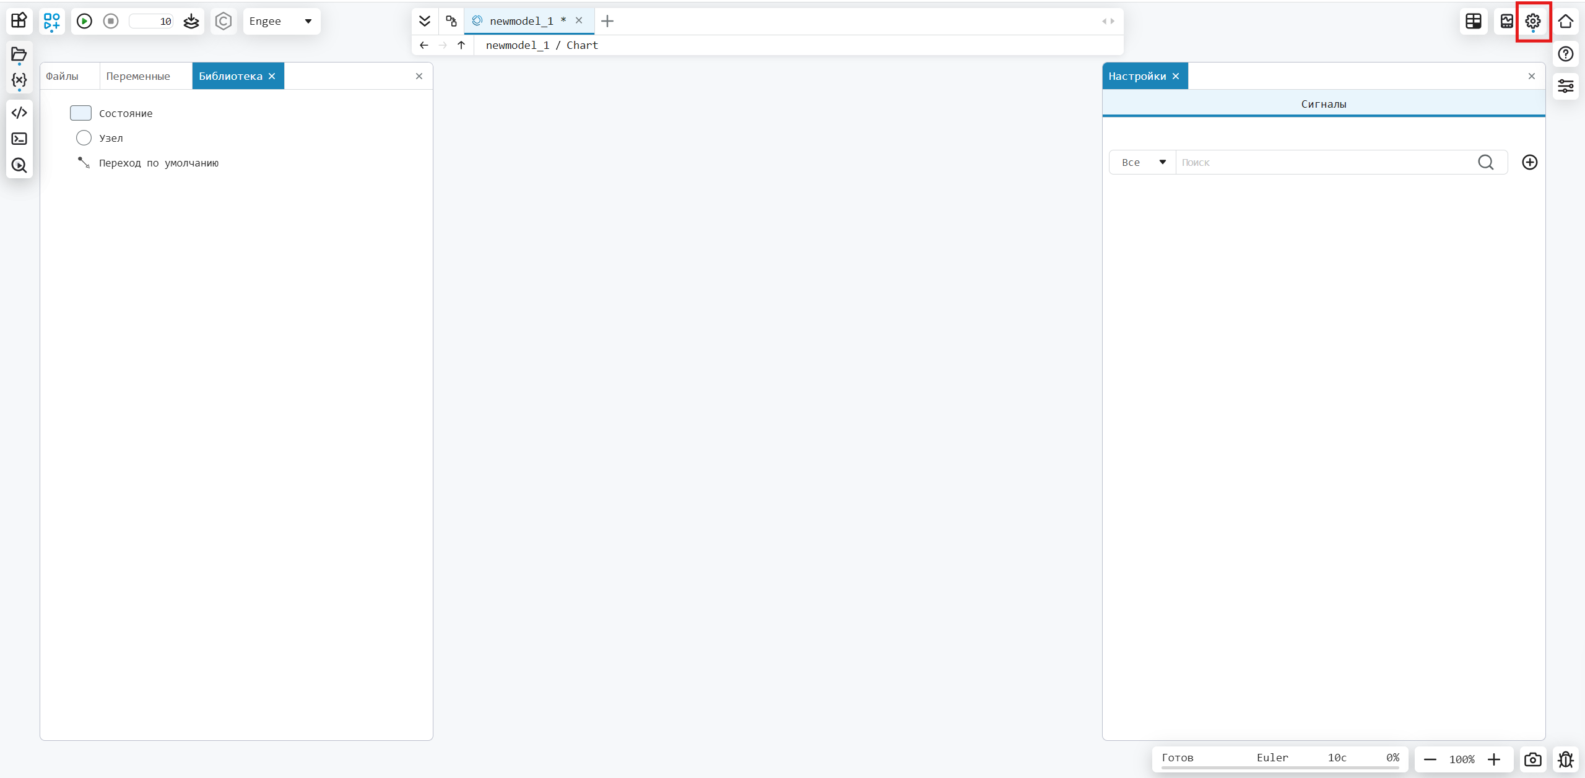Click the debug bug icon
The height and width of the screenshot is (778, 1585).
click(x=1566, y=759)
